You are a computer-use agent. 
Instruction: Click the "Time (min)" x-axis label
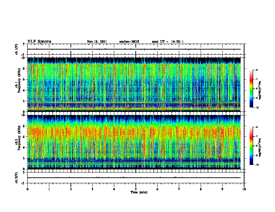pyautogui.click(x=139, y=192)
